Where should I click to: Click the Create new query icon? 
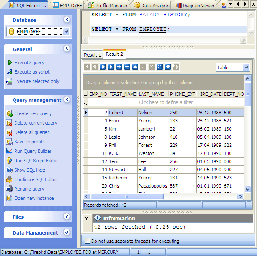point(9,113)
